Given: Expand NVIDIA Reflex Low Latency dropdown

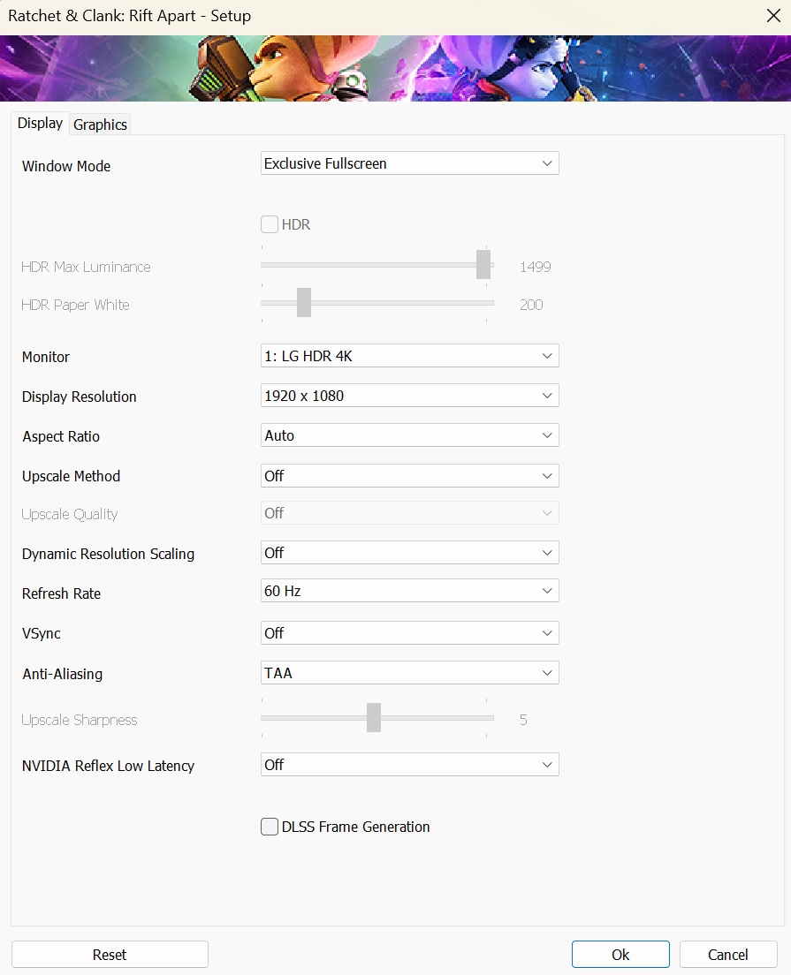Looking at the screenshot, I should (x=409, y=765).
